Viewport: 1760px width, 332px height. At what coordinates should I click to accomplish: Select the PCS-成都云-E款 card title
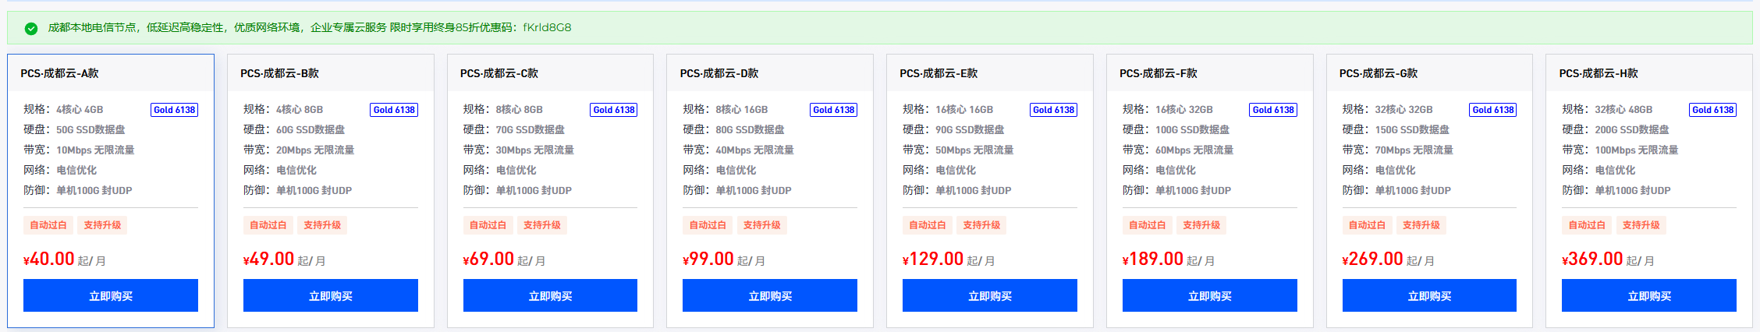939,73
